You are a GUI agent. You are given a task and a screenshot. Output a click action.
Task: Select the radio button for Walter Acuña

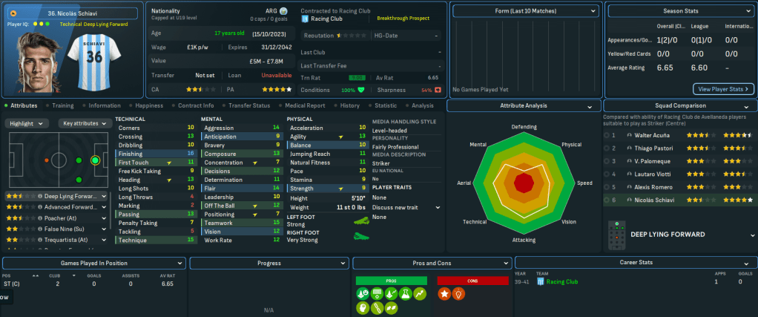click(x=606, y=135)
